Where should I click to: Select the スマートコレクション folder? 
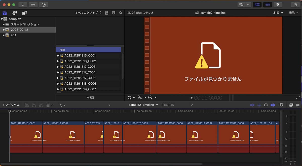click(x=28, y=24)
